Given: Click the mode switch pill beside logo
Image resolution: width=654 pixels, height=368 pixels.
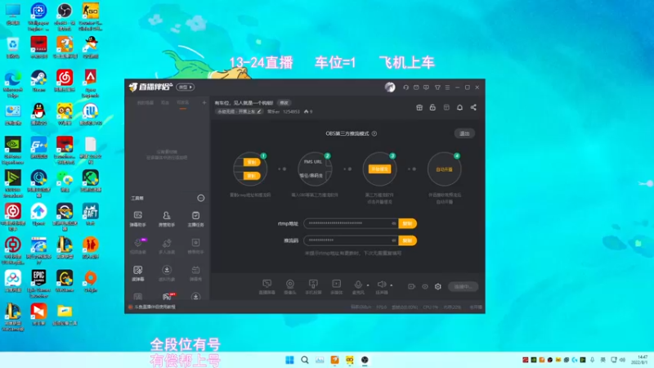Looking at the screenshot, I should (x=186, y=88).
